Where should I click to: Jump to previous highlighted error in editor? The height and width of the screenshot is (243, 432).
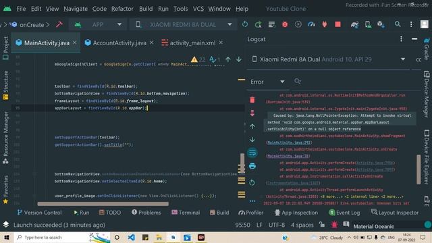228,59
